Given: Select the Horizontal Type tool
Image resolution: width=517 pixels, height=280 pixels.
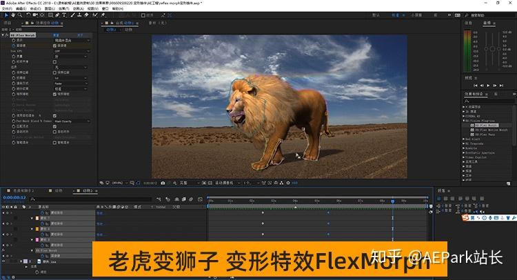Looking at the screenshot, I should pos(64,15).
